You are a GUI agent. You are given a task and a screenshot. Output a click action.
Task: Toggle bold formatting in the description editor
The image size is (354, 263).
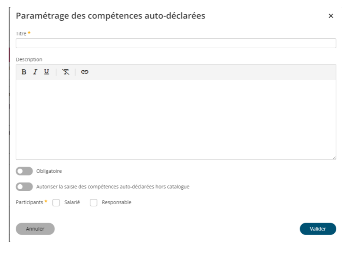click(24, 72)
